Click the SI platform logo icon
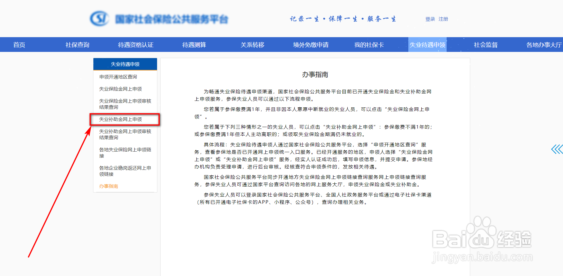The height and width of the screenshot is (276, 563). (99, 19)
